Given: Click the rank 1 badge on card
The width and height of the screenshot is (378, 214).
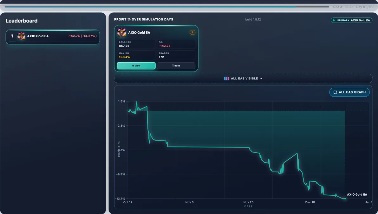Looking at the screenshot, I should coord(192,32).
